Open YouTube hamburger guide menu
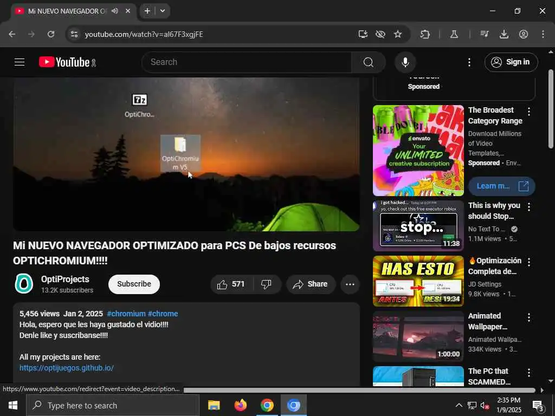Screen dimensions: 555x416 [x=20, y=62]
